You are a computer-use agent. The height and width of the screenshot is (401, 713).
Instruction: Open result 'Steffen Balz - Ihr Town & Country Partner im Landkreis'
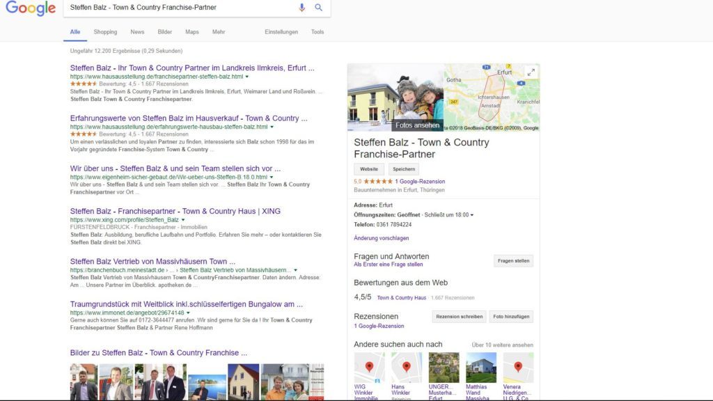pos(192,68)
